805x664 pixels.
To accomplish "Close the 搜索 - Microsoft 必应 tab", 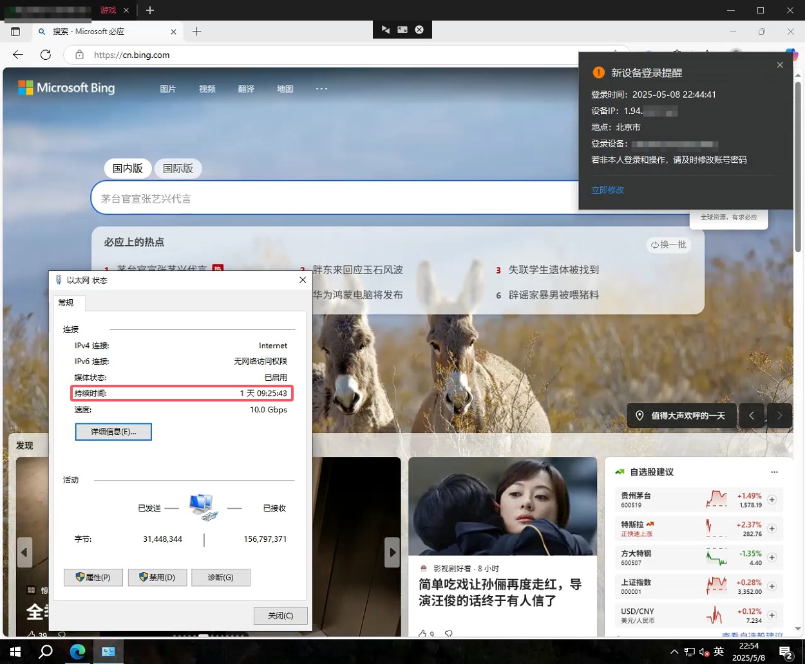I will pos(173,32).
